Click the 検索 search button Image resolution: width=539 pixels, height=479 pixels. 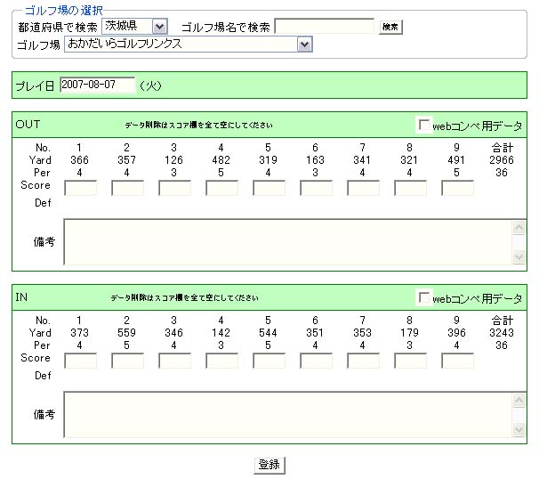pyautogui.click(x=390, y=27)
